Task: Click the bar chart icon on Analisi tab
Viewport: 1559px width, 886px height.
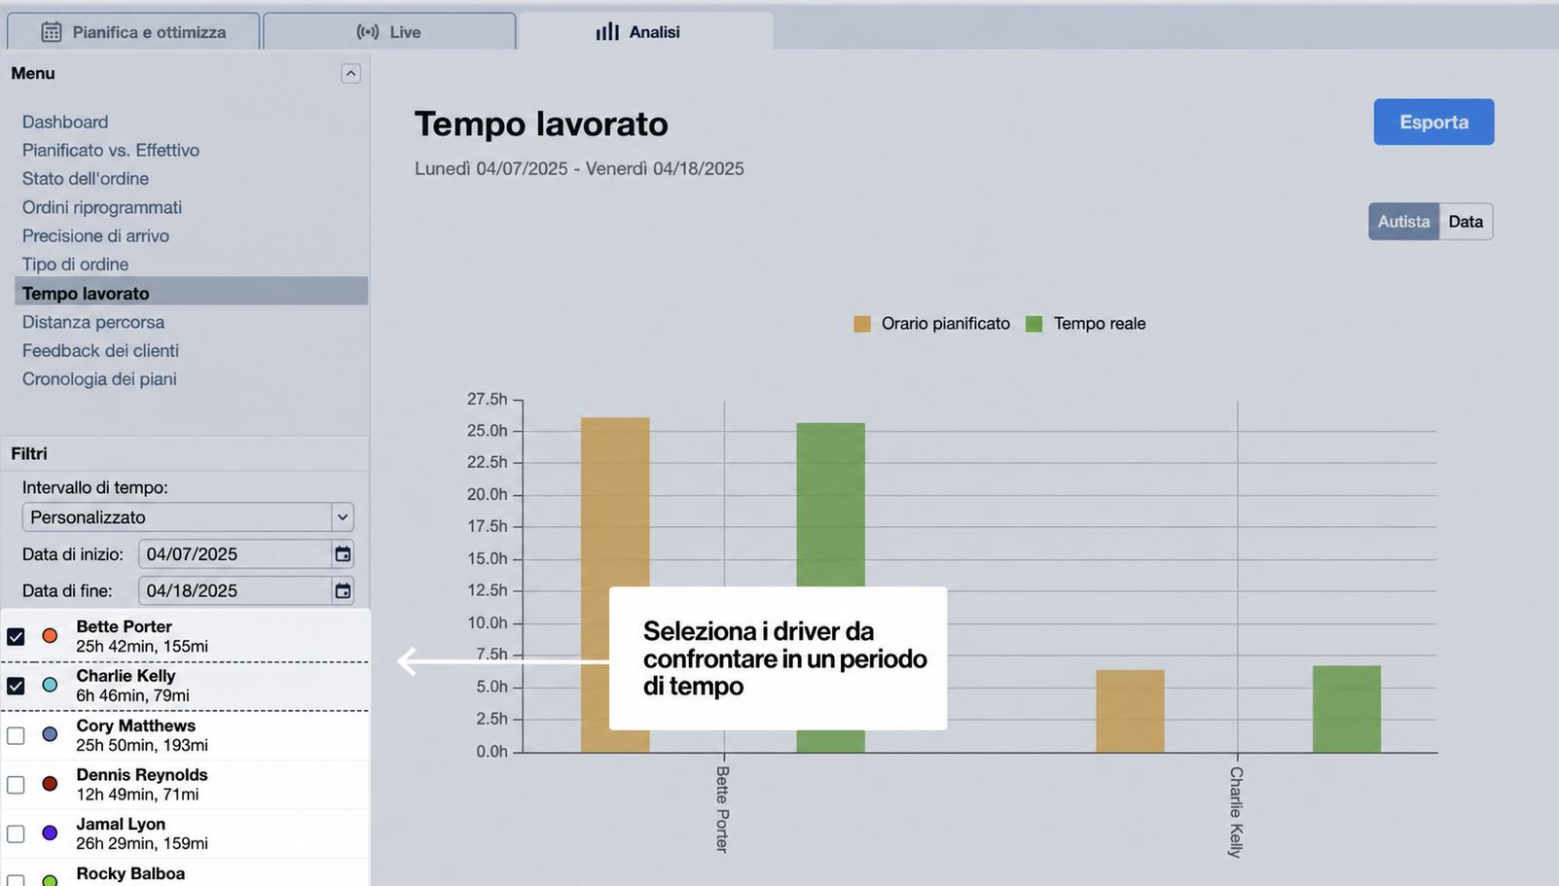Action: point(607,32)
